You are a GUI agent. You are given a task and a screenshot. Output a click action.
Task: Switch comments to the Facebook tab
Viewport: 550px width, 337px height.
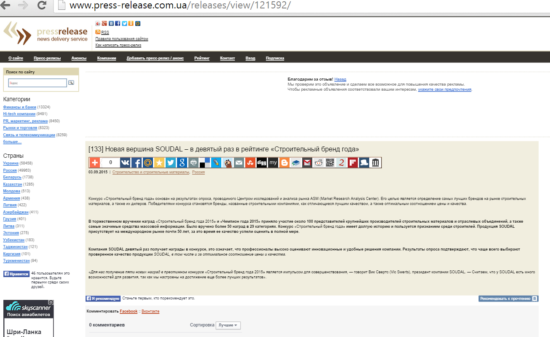pos(129,311)
